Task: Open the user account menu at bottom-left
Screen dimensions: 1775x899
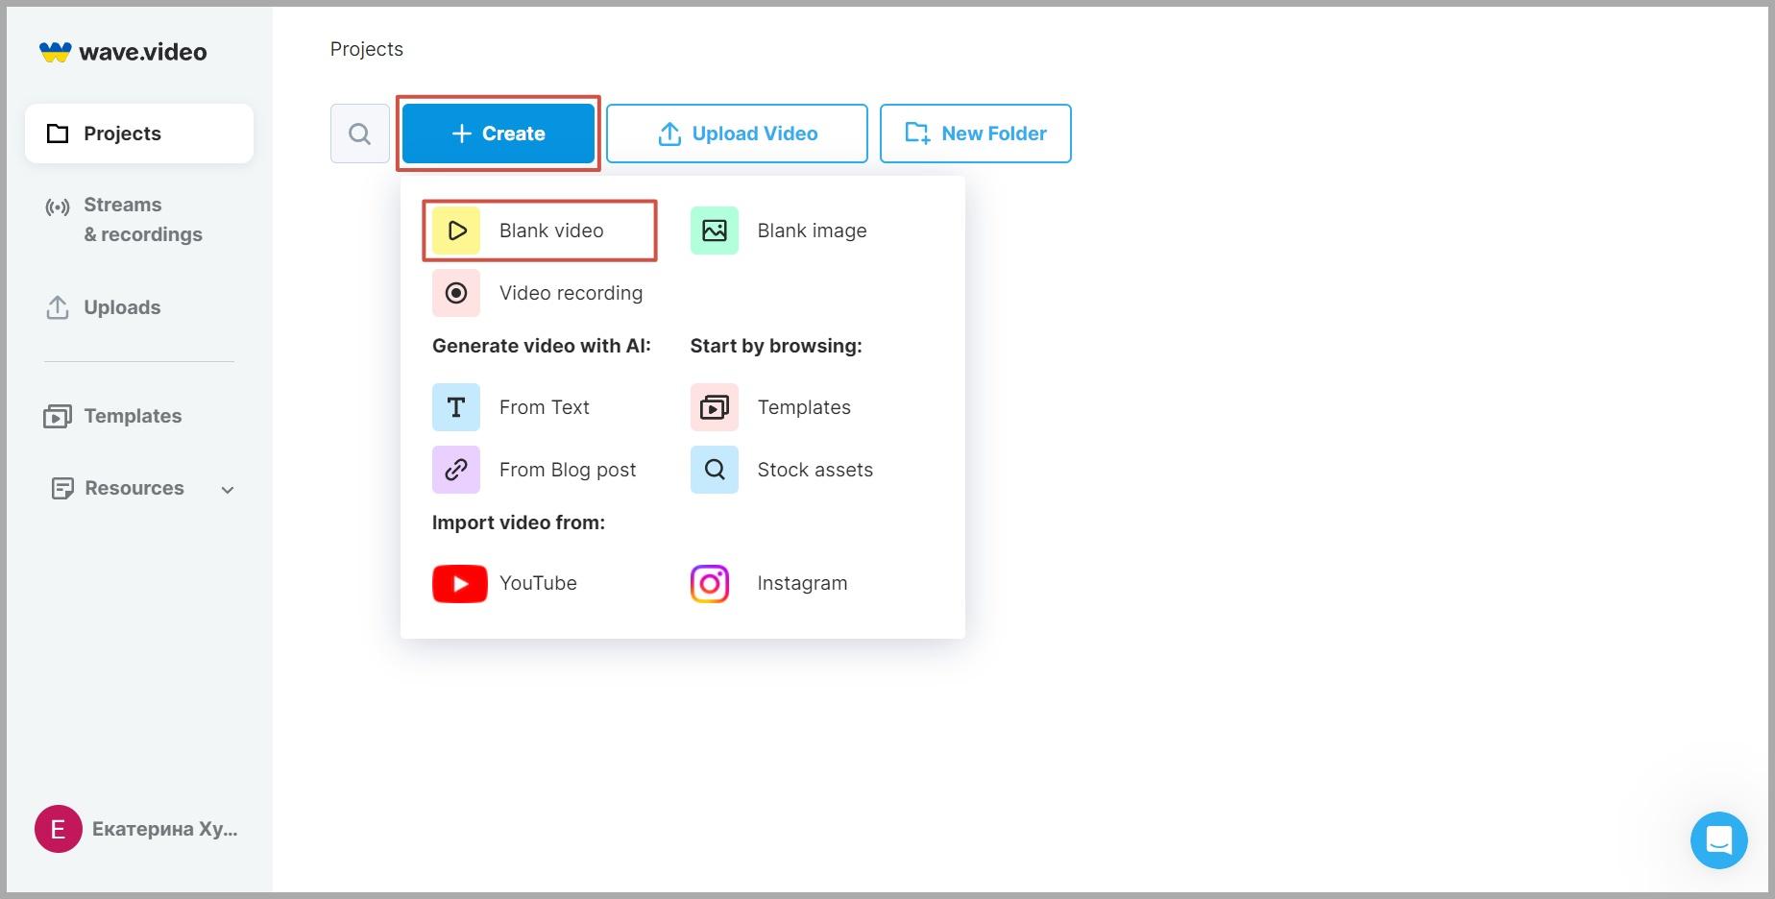Action: [137, 829]
